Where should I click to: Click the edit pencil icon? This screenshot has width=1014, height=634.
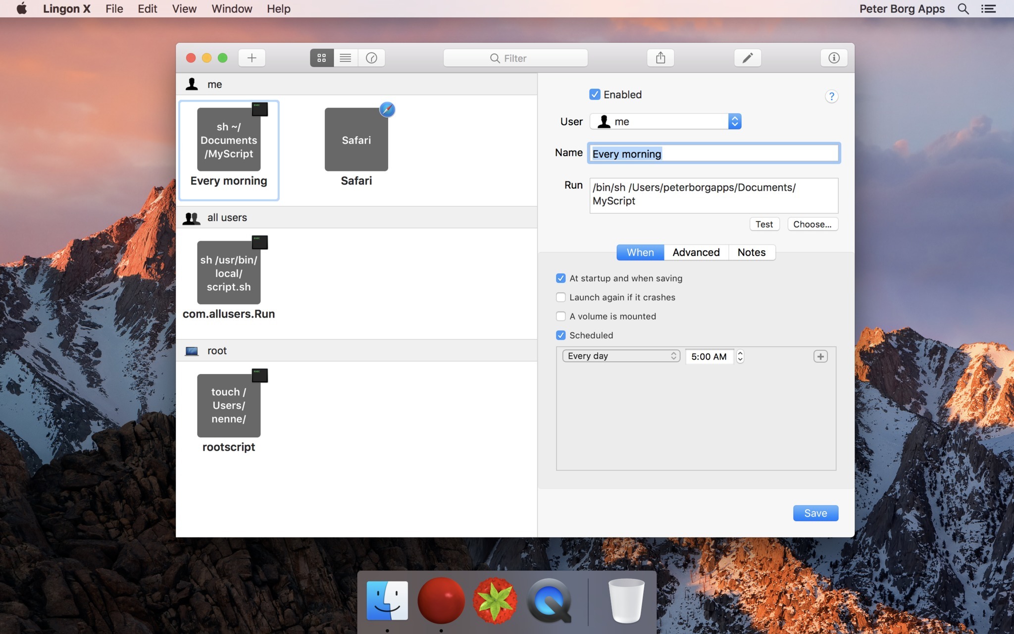tap(747, 57)
